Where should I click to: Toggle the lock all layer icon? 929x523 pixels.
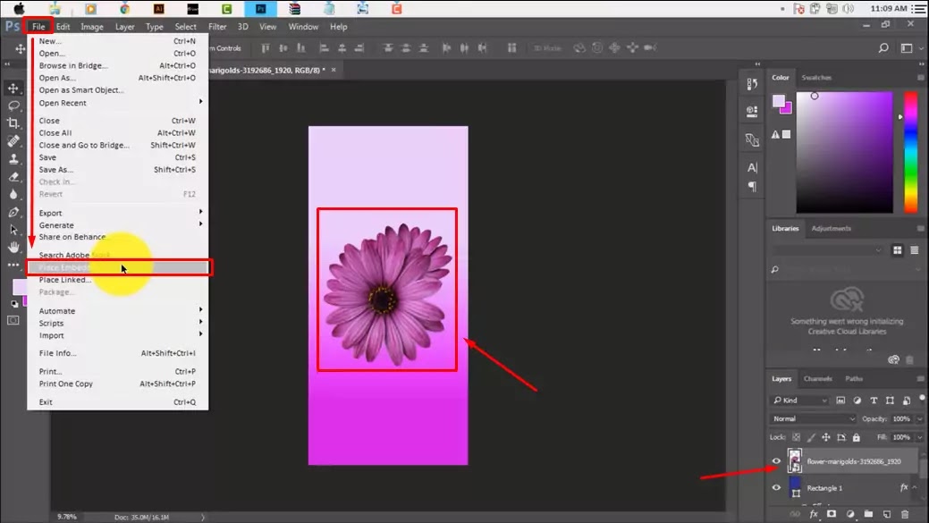[x=857, y=437]
